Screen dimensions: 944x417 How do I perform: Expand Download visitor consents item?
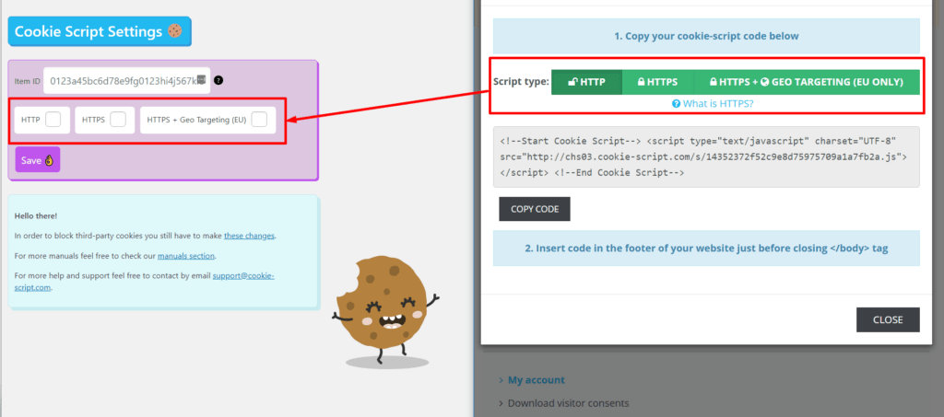[567, 402]
